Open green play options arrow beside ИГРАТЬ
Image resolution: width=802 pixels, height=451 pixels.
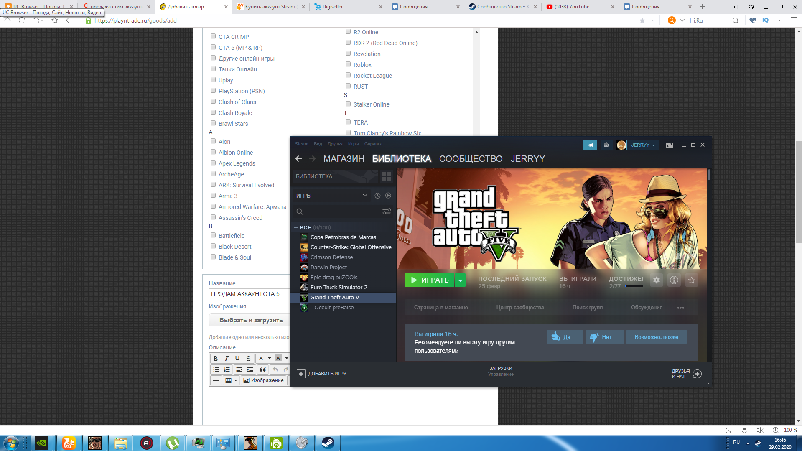[460, 280]
